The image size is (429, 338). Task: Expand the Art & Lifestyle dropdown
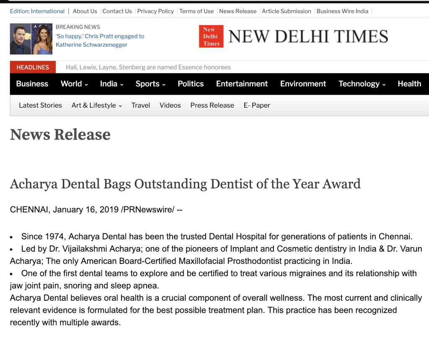point(97,105)
